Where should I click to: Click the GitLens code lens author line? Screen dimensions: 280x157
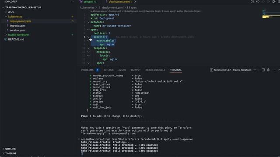[x=145, y=11]
